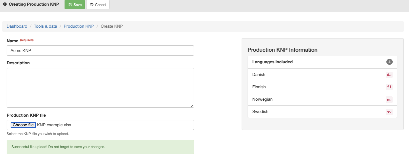Click the languages count badge 4
Viewport: 409px width, 156px height.
point(389,62)
